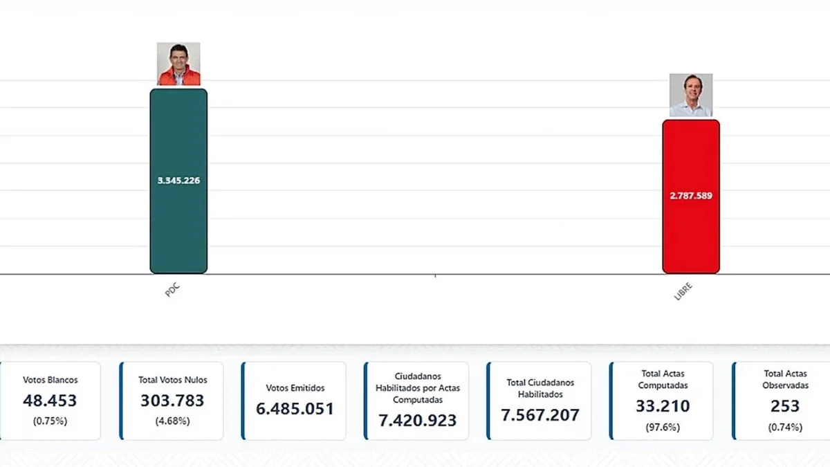Open the Total Votos Nulos card
Viewport: 830px width, 467px height.
171,401
